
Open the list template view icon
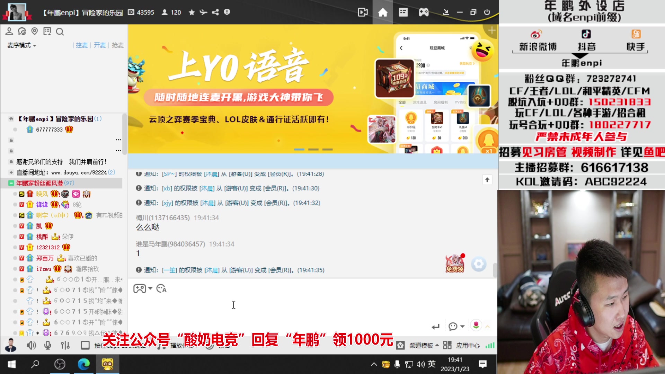click(x=403, y=12)
